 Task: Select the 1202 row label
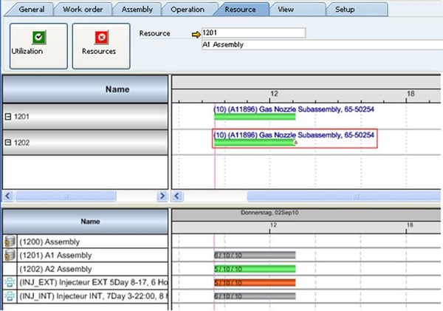click(x=21, y=143)
